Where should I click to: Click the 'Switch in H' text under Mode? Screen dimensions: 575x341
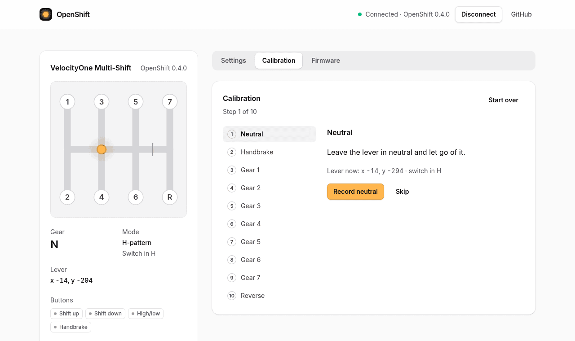(139, 254)
